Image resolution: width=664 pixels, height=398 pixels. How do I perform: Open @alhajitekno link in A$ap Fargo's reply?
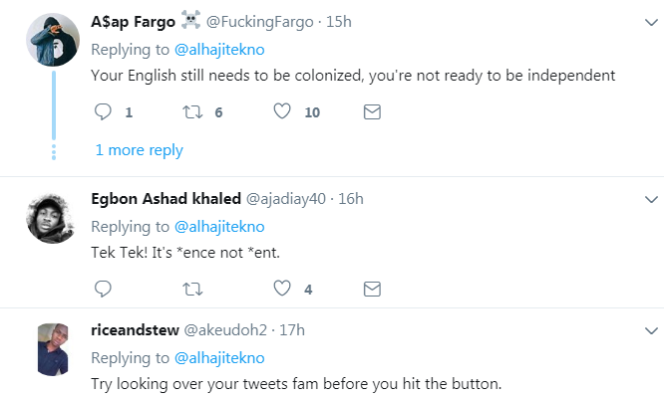(220, 48)
